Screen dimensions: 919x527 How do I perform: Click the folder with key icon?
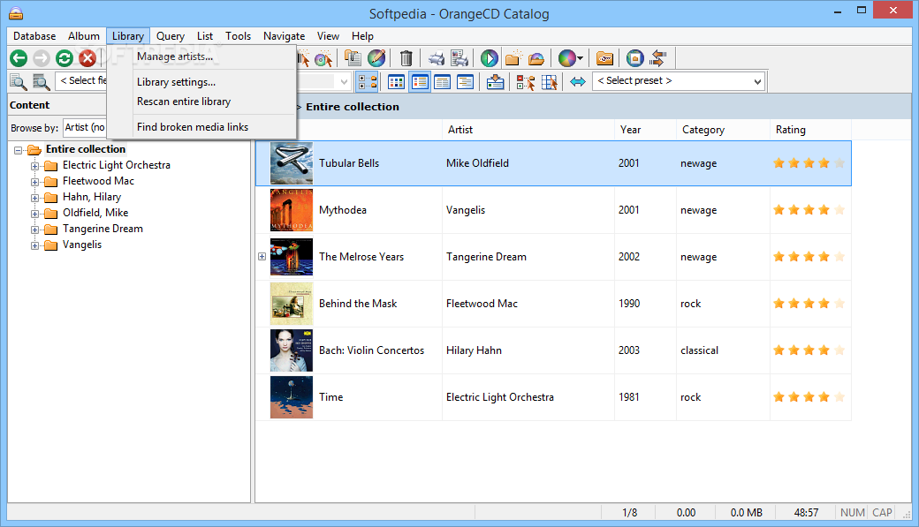pos(604,58)
